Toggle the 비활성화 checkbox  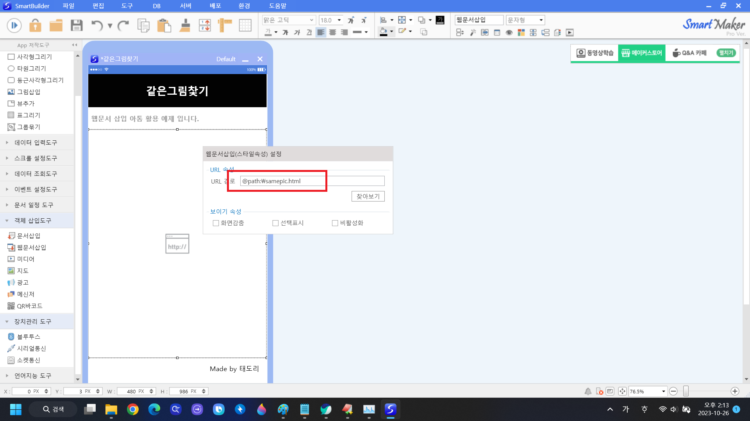pyautogui.click(x=335, y=223)
